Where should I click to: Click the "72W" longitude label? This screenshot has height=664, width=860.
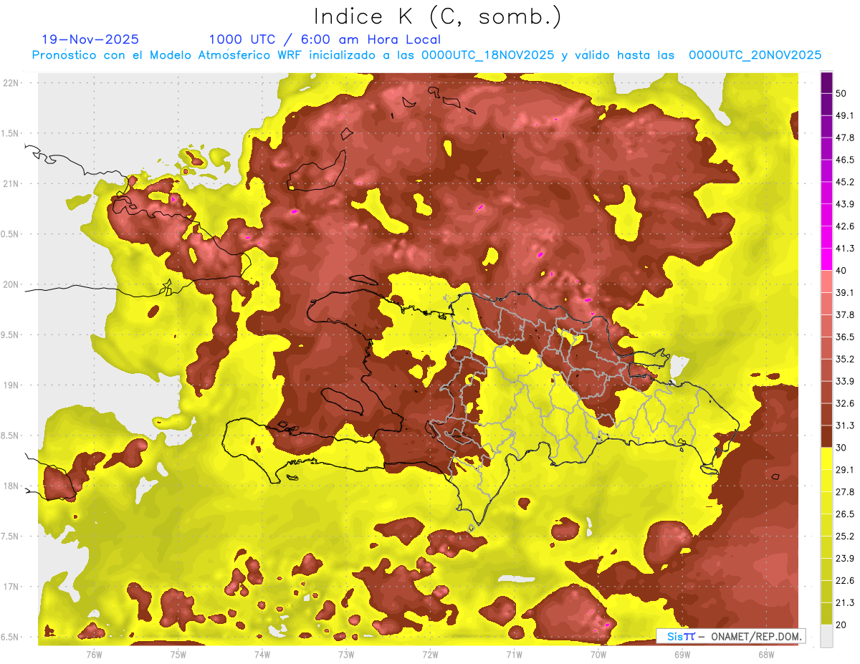click(x=430, y=654)
